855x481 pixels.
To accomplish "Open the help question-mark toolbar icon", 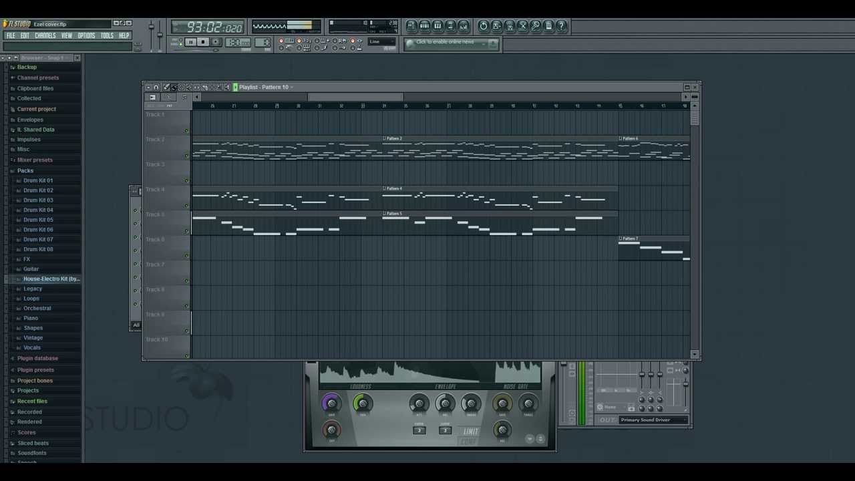I will point(561,26).
